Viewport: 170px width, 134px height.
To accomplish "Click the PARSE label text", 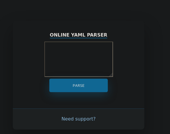I will 79,86.
